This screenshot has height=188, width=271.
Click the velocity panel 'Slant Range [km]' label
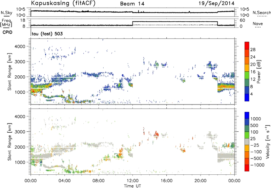click(9, 142)
